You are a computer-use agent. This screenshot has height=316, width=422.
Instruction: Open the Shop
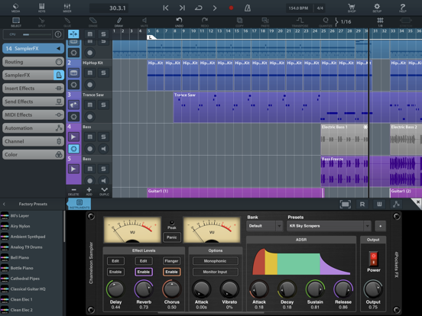click(352, 8)
